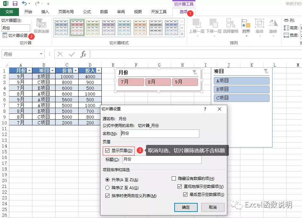Open the Undo history dropdown arrow
This screenshot has width=302, height=218.
coord(29,4)
